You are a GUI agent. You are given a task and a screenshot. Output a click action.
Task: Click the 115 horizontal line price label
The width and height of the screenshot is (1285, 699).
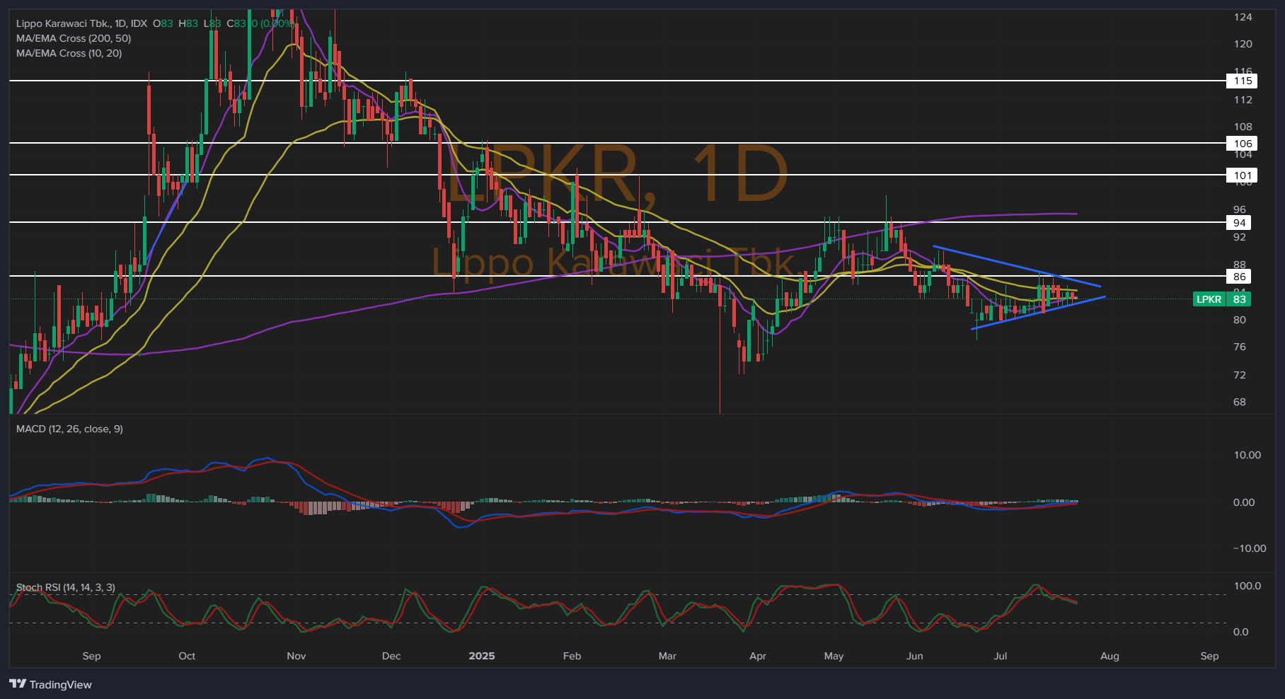1243,81
